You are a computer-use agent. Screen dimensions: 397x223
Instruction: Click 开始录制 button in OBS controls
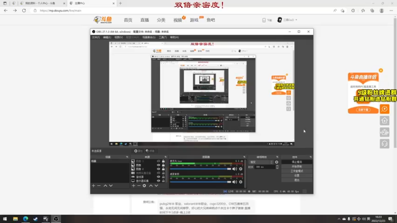297,167
